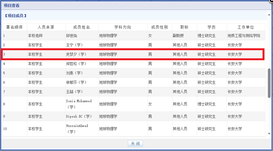Viewport: 273px width, 151px height.
Task: Select the row for HussainAhmad
Action: tap(134, 129)
